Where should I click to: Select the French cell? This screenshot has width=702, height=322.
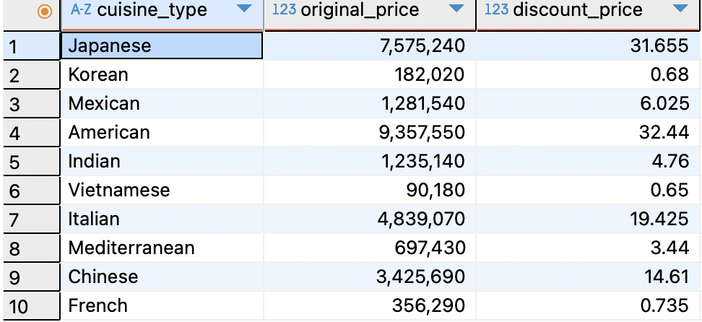[162, 306]
